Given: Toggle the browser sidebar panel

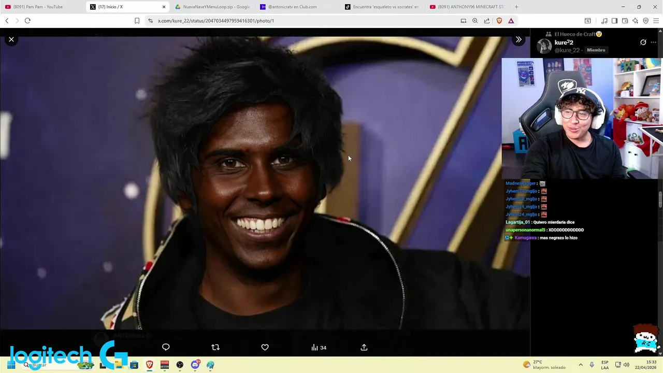Looking at the screenshot, I should 614,21.
